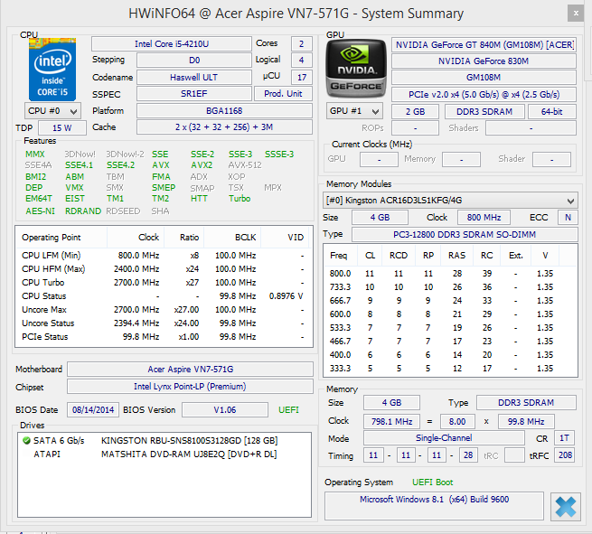Image resolution: width=592 pixels, height=534 pixels.
Task: Click the RDRAND feature label
Action: pos(83,211)
